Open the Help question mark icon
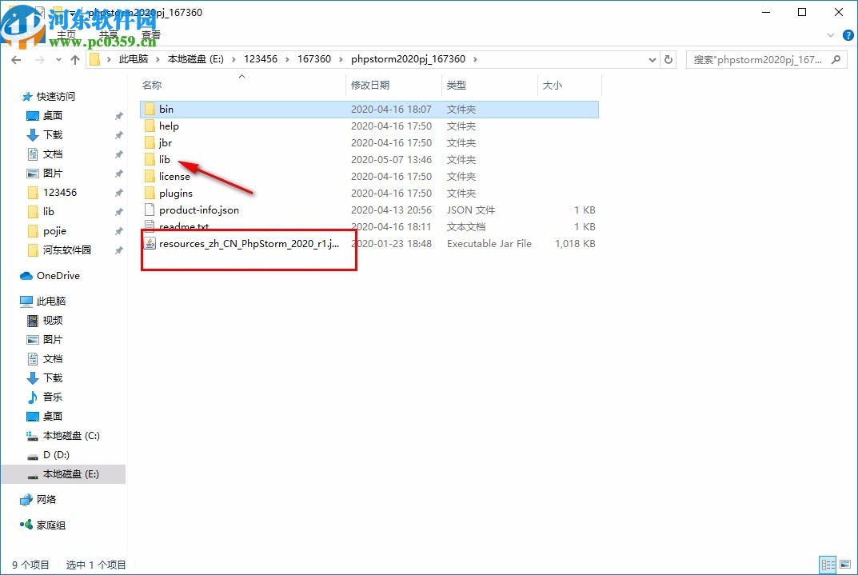 click(848, 35)
